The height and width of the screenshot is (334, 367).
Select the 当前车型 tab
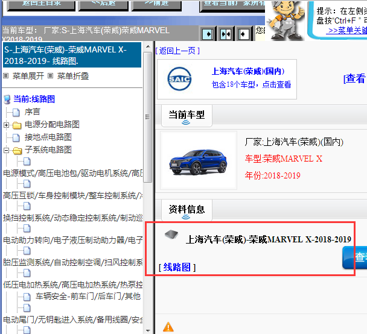tap(187, 116)
